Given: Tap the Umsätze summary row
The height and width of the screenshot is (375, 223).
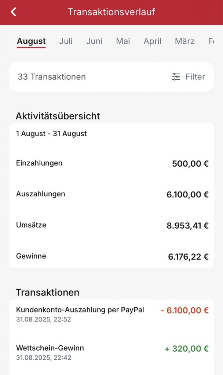Looking at the screenshot, I should (111, 225).
